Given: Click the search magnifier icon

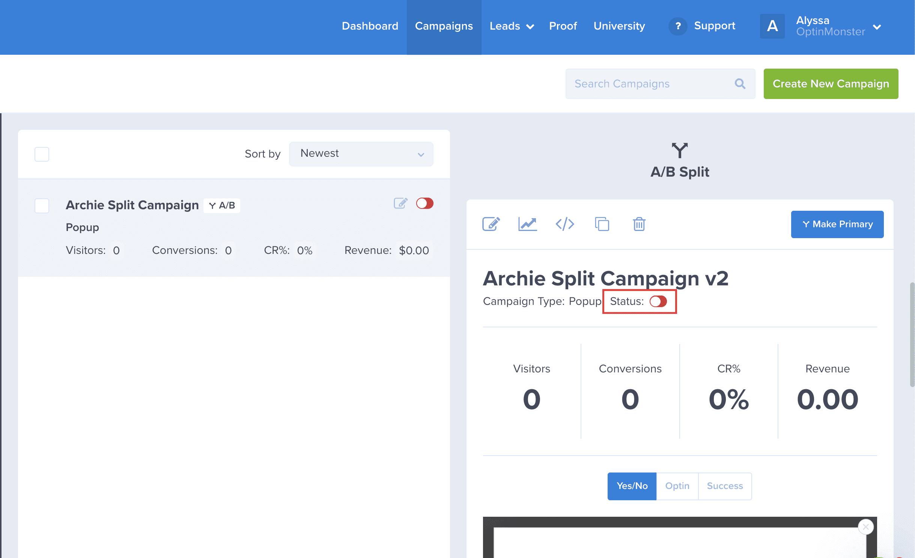Looking at the screenshot, I should (x=740, y=84).
